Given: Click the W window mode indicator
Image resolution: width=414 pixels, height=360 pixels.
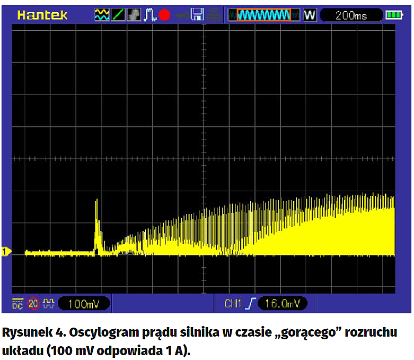Looking at the screenshot, I should 310,15.
